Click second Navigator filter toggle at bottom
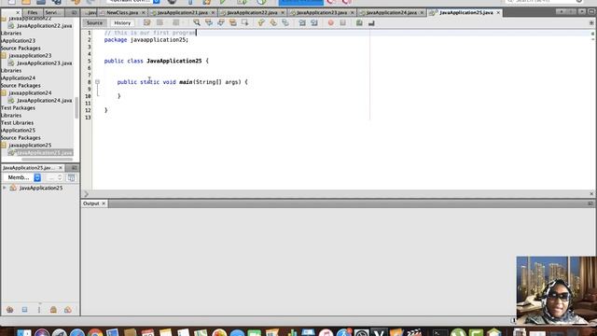597x336 pixels. click(24, 310)
